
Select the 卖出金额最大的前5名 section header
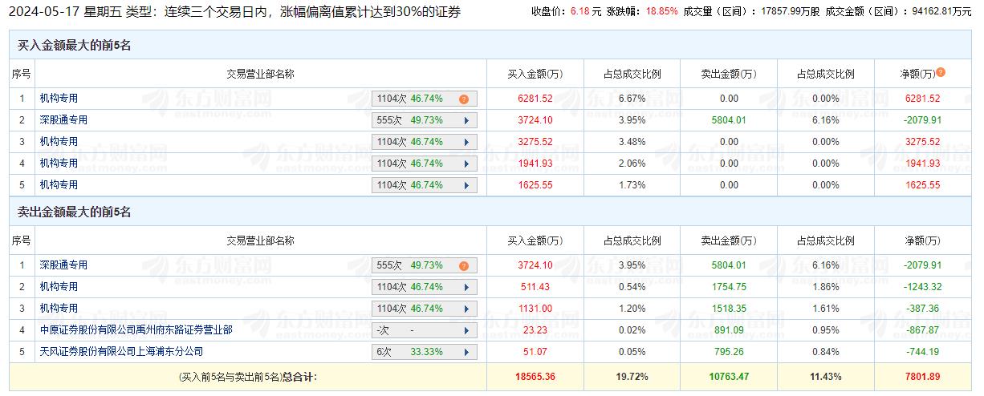[74, 212]
